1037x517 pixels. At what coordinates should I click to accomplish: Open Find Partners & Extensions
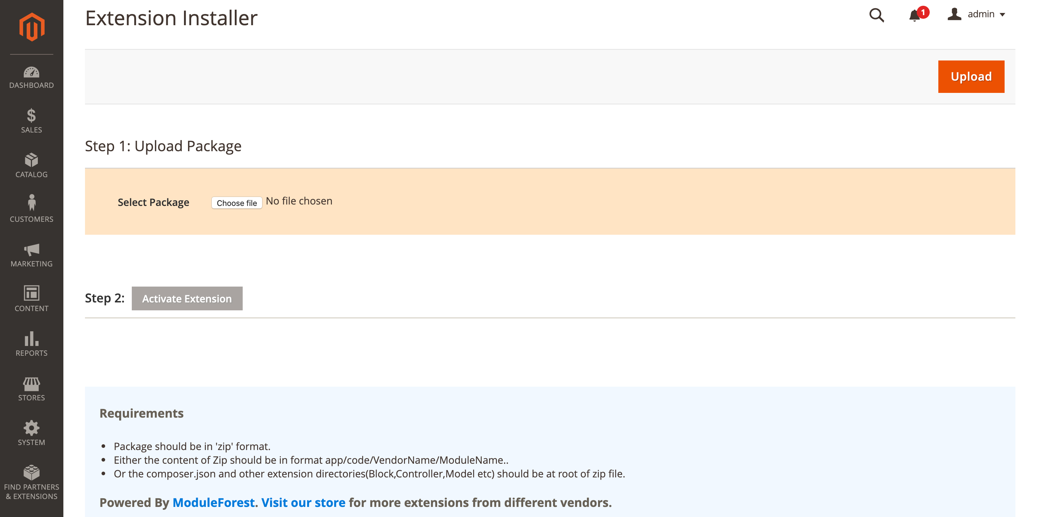coord(31,482)
